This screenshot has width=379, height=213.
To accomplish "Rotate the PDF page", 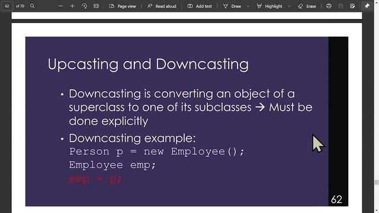I will tap(84, 6).
